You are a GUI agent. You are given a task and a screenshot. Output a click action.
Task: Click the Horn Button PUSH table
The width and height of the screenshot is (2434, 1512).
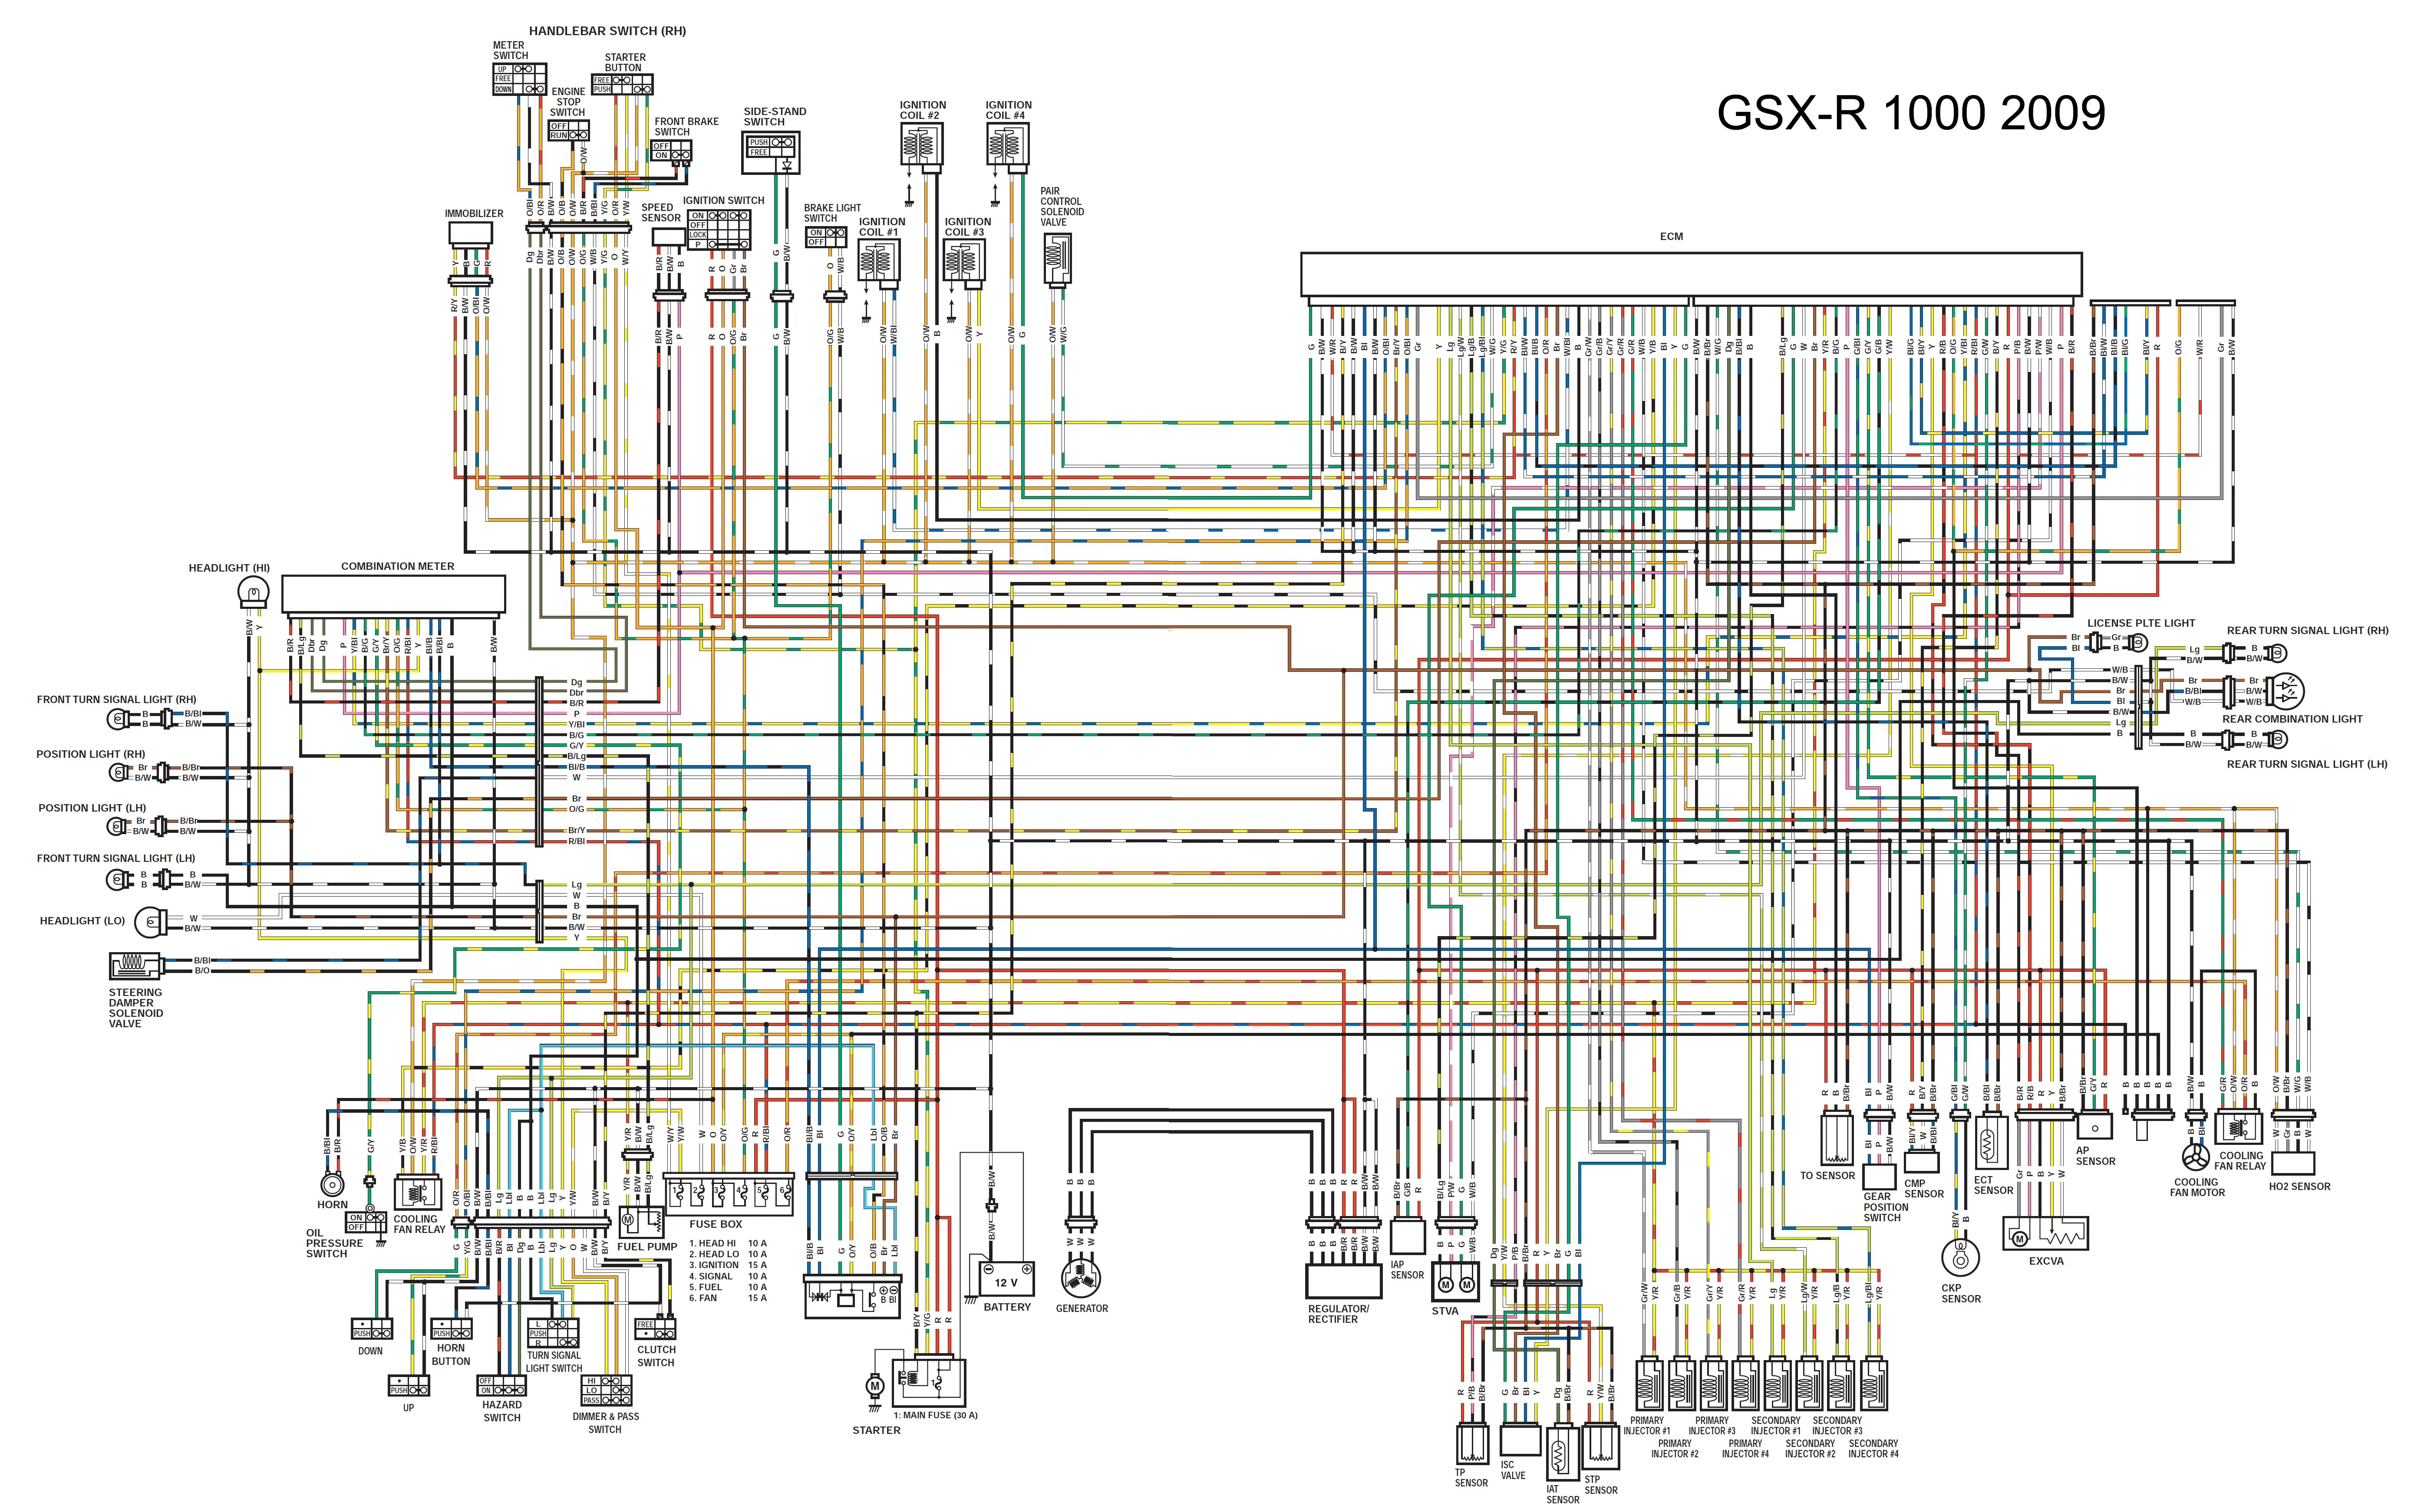[451, 1329]
